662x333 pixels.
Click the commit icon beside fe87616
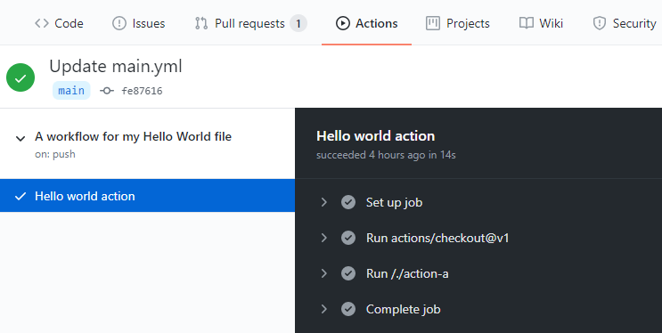coord(107,91)
